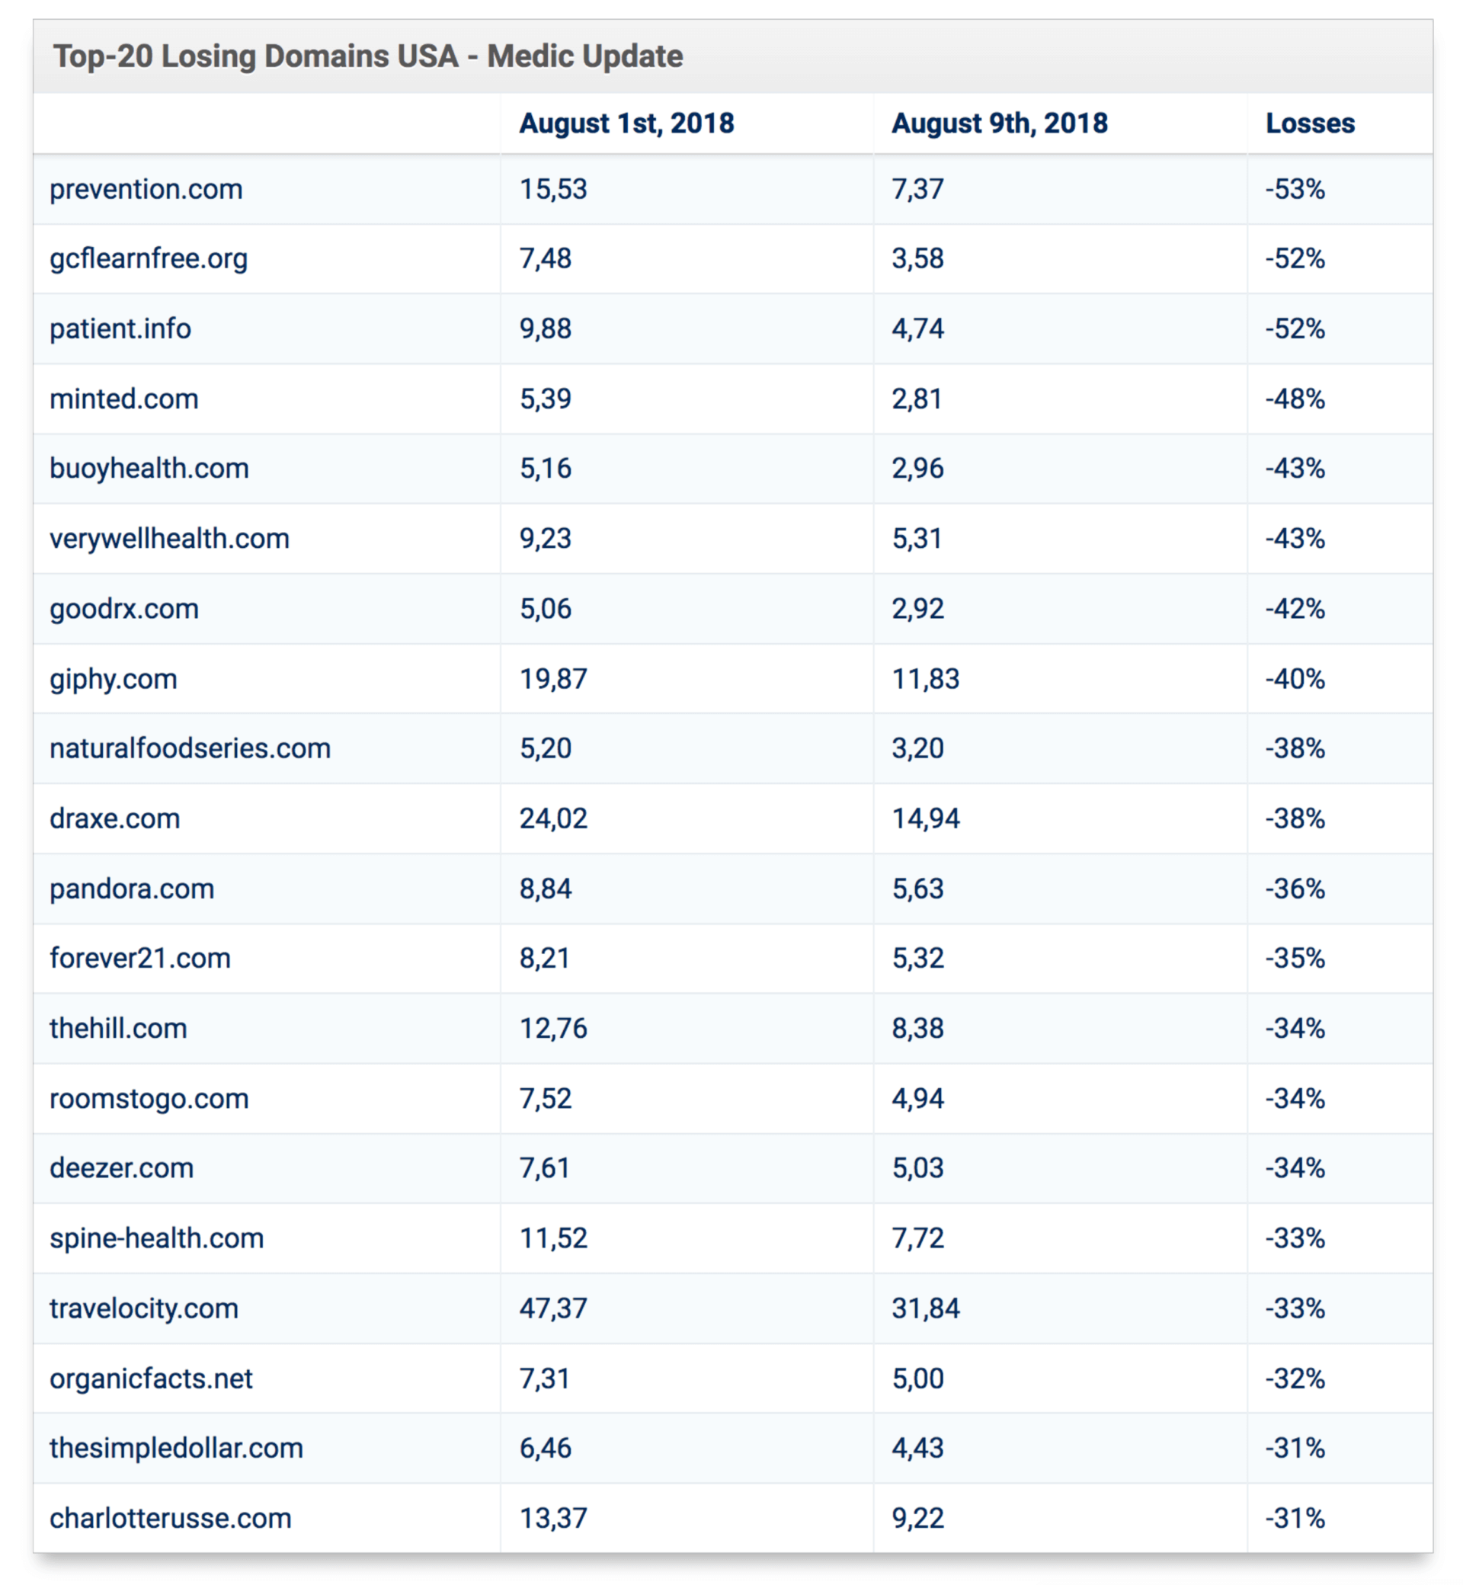Screen dimensions: 1463x1585
Task: Select the 31,84 August 9th value
Action: 926,1308
